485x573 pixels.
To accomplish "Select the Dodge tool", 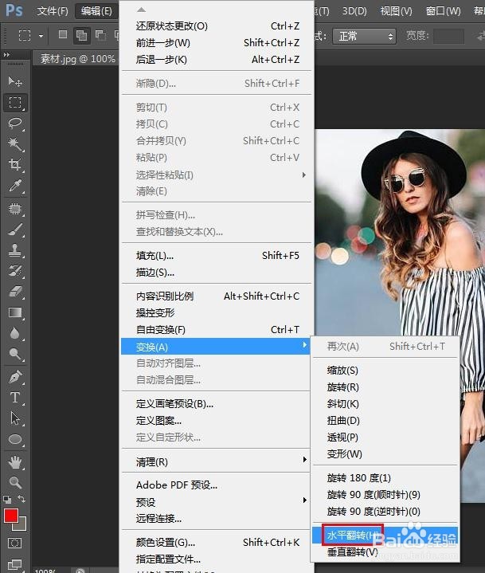I will coord(15,354).
